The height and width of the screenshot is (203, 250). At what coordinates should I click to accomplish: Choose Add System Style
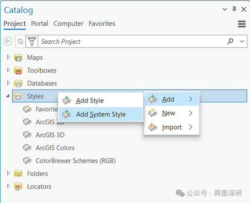tap(101, 114)
